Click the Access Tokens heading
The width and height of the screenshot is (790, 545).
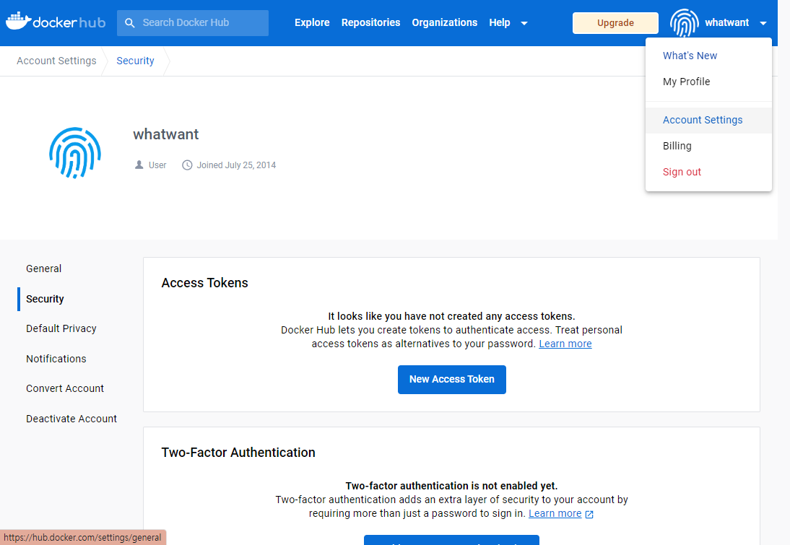pos(204,282)
